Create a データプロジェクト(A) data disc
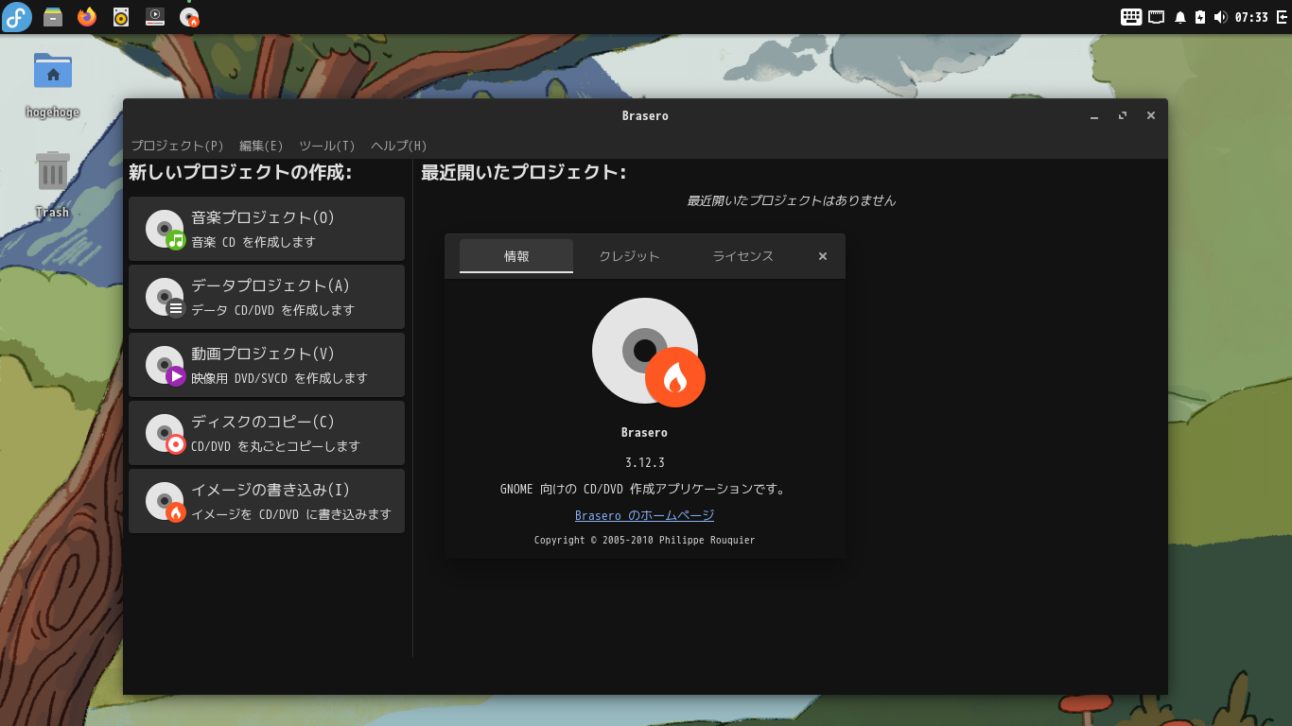1292x726 pixels. tap(267, 297)
